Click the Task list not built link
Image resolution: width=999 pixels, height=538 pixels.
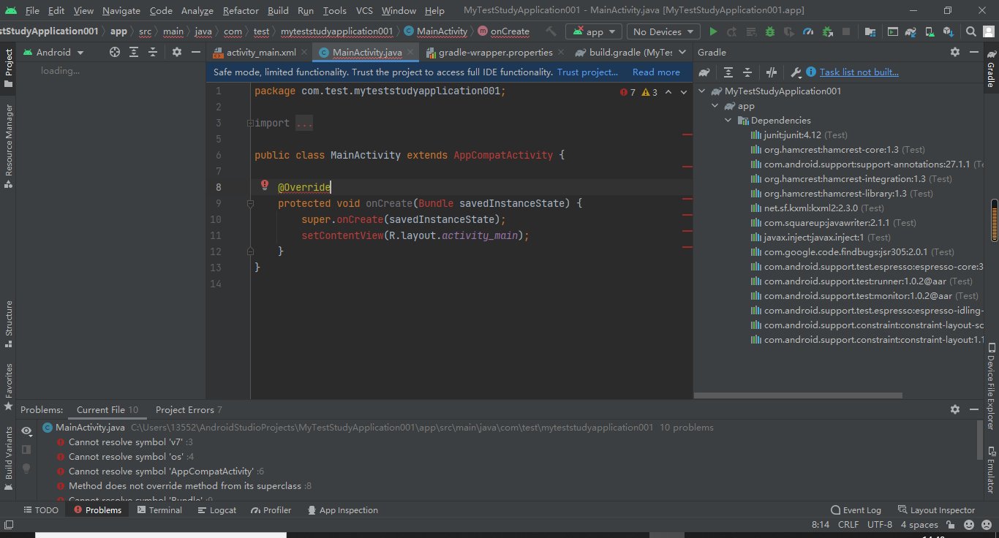tap(859, 72)
